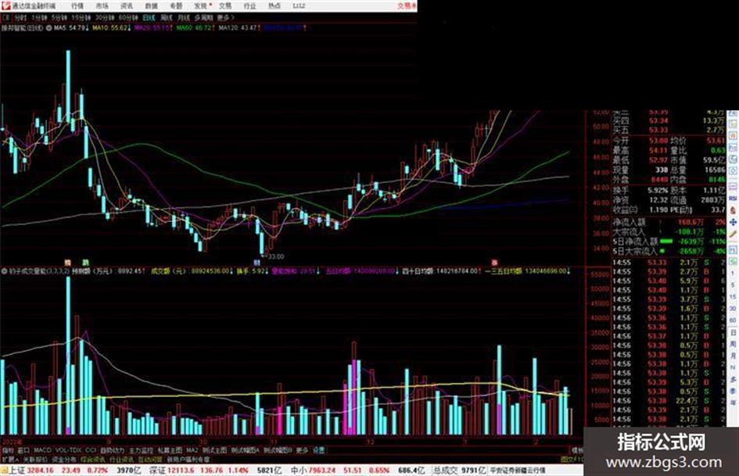Click the 30 minute button in right toolbar
The height and width of the screenshot is (476, 739).
pyautogui.click(x=733, y=309)
